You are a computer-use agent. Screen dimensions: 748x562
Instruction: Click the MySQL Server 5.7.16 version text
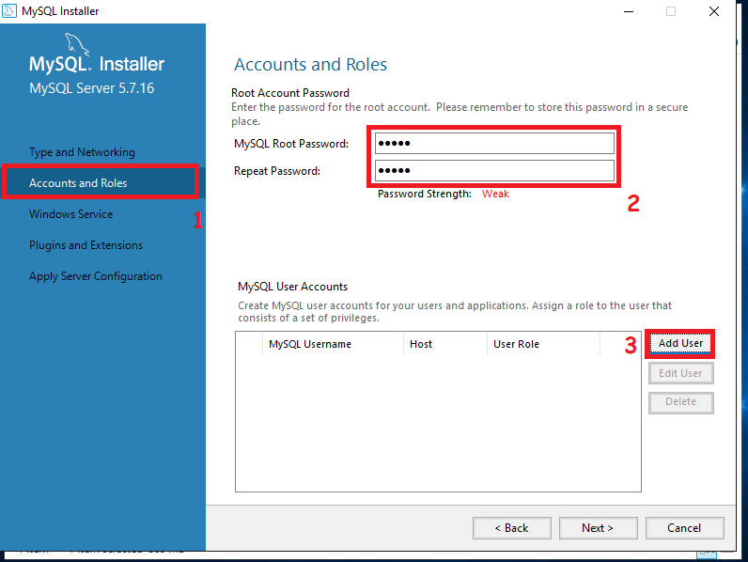tap(91, 88)
